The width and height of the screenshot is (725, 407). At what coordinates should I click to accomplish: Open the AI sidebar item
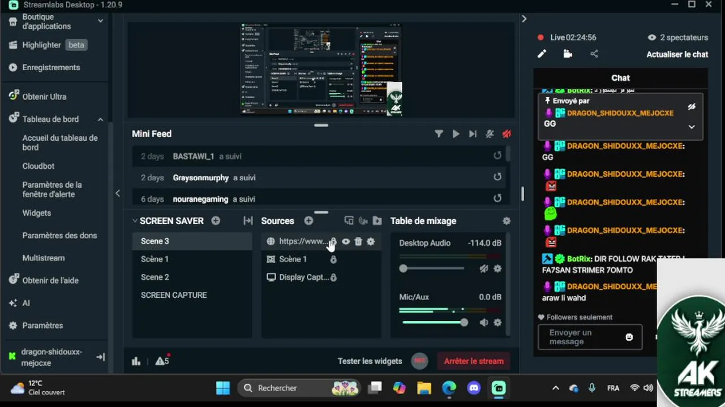pyautogui.click(x=19, y=303)
